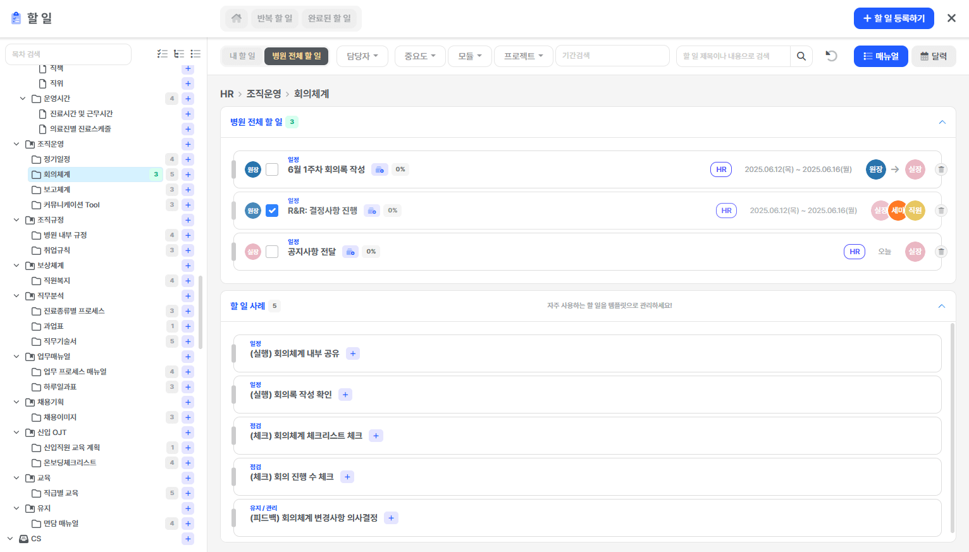Screen dimensions: 969x552
Task: Click 조직운영 in the breadcrumb
Action: (x=264, y=94)
